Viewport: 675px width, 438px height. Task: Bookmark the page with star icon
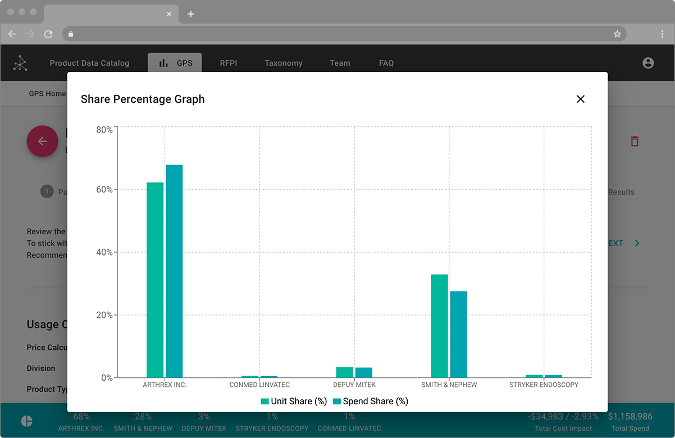(x=617, y=34)
